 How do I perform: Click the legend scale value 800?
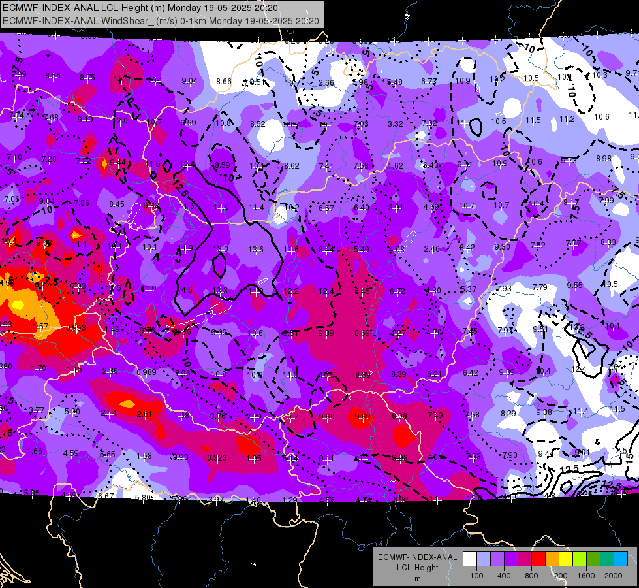click(x=531, y=576)
